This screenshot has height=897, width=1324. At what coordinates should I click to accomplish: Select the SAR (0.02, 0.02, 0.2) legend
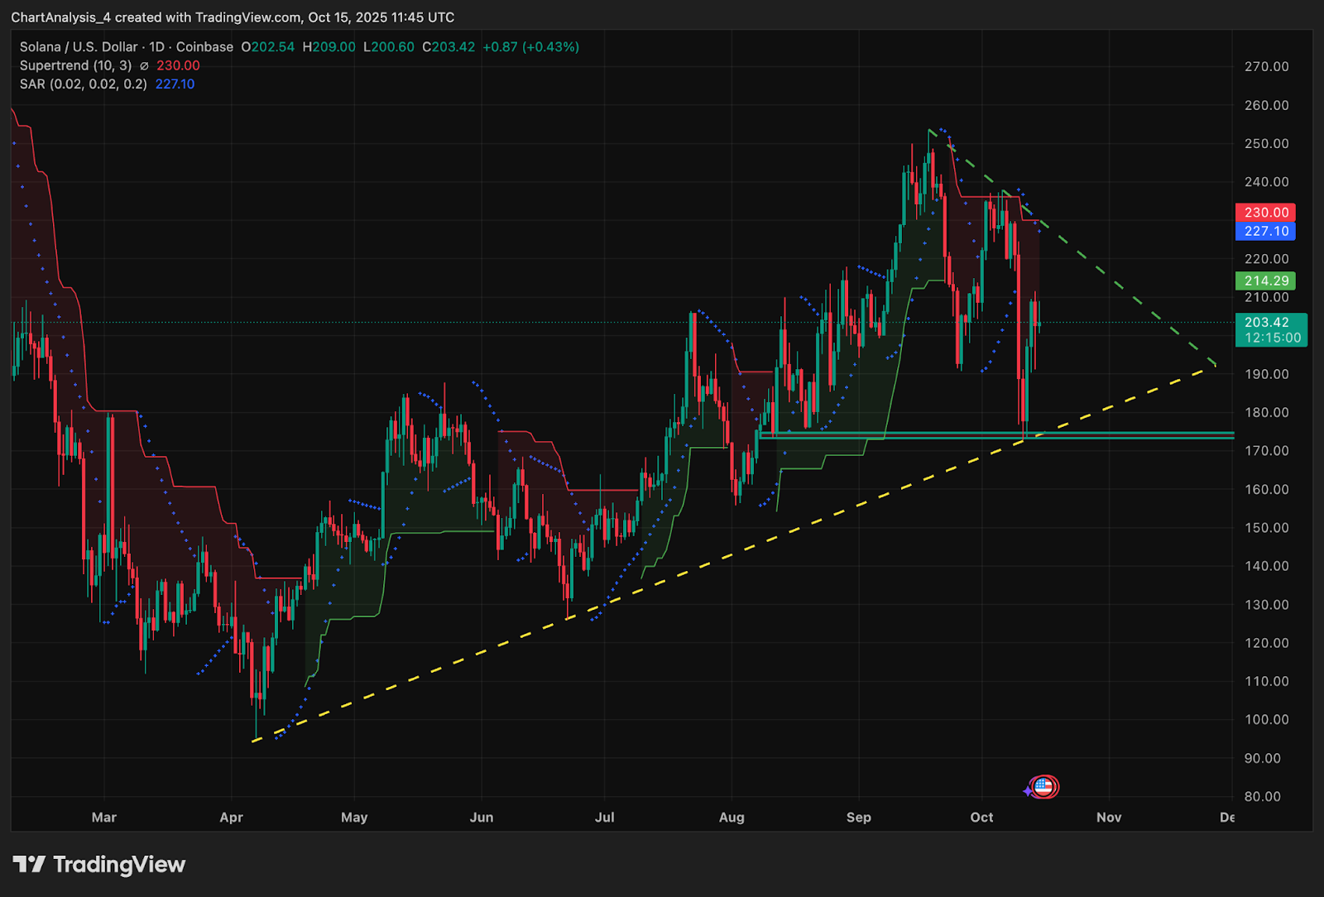click(x=83, y=84)
